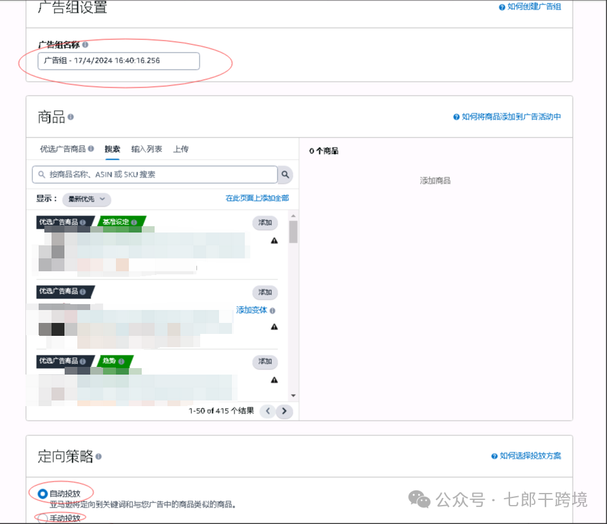Click info icon on 基准设定 badge
Screen dimensions: 607x524
click(x=134, y=222)
